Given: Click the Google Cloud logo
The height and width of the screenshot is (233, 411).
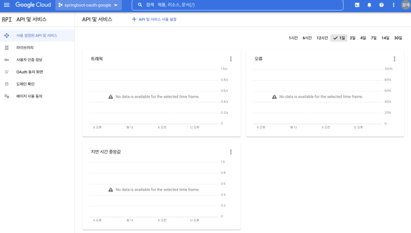Looking at the screenshot, I should tap(33, 5).
